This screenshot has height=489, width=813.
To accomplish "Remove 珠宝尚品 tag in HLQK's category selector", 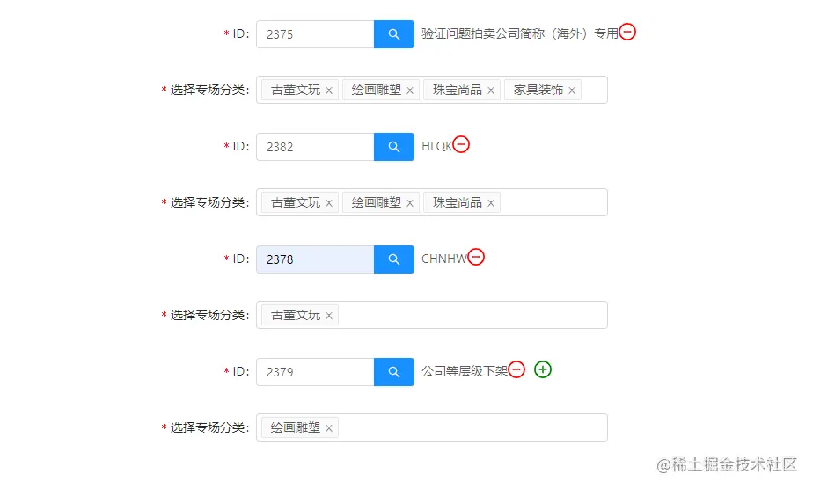I will tap(491, 203).
